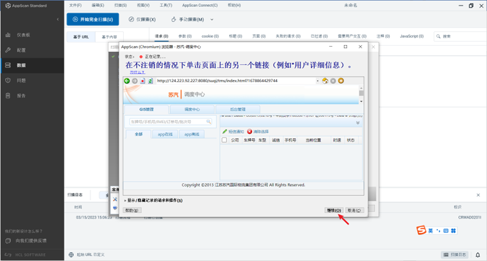Click the shield 问题 icon in the sidebar
The image size is (487, 261).
click(8, 80)
